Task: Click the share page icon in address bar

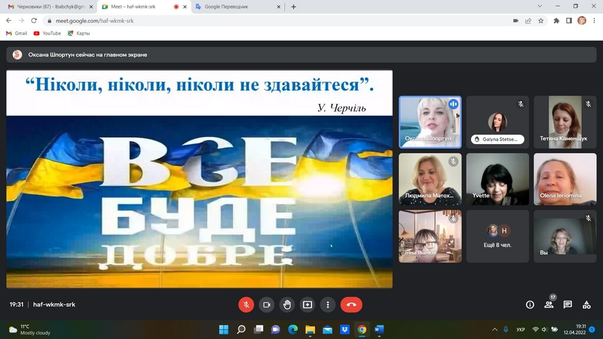Action: 528,21
